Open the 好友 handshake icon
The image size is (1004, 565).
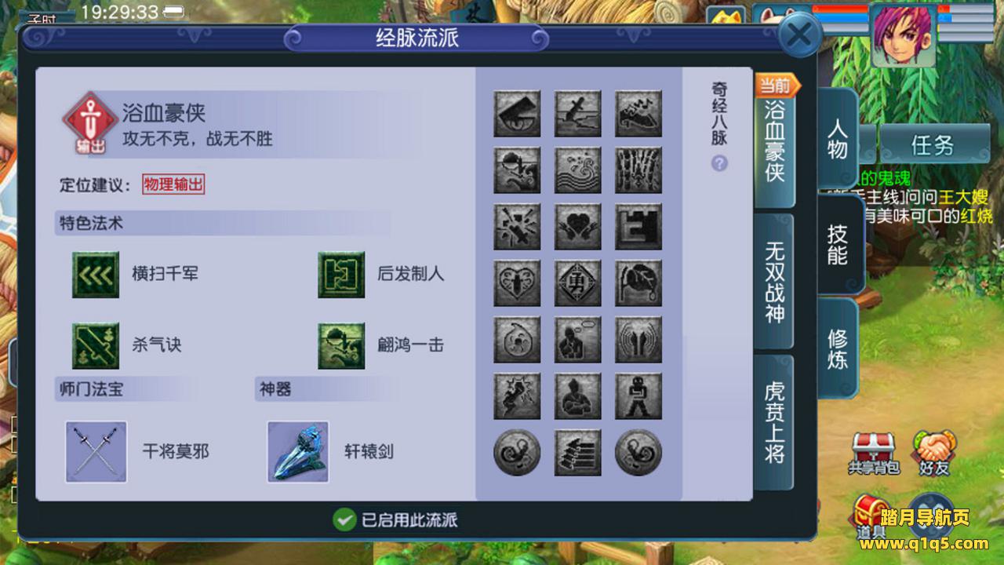coord(935,450)
